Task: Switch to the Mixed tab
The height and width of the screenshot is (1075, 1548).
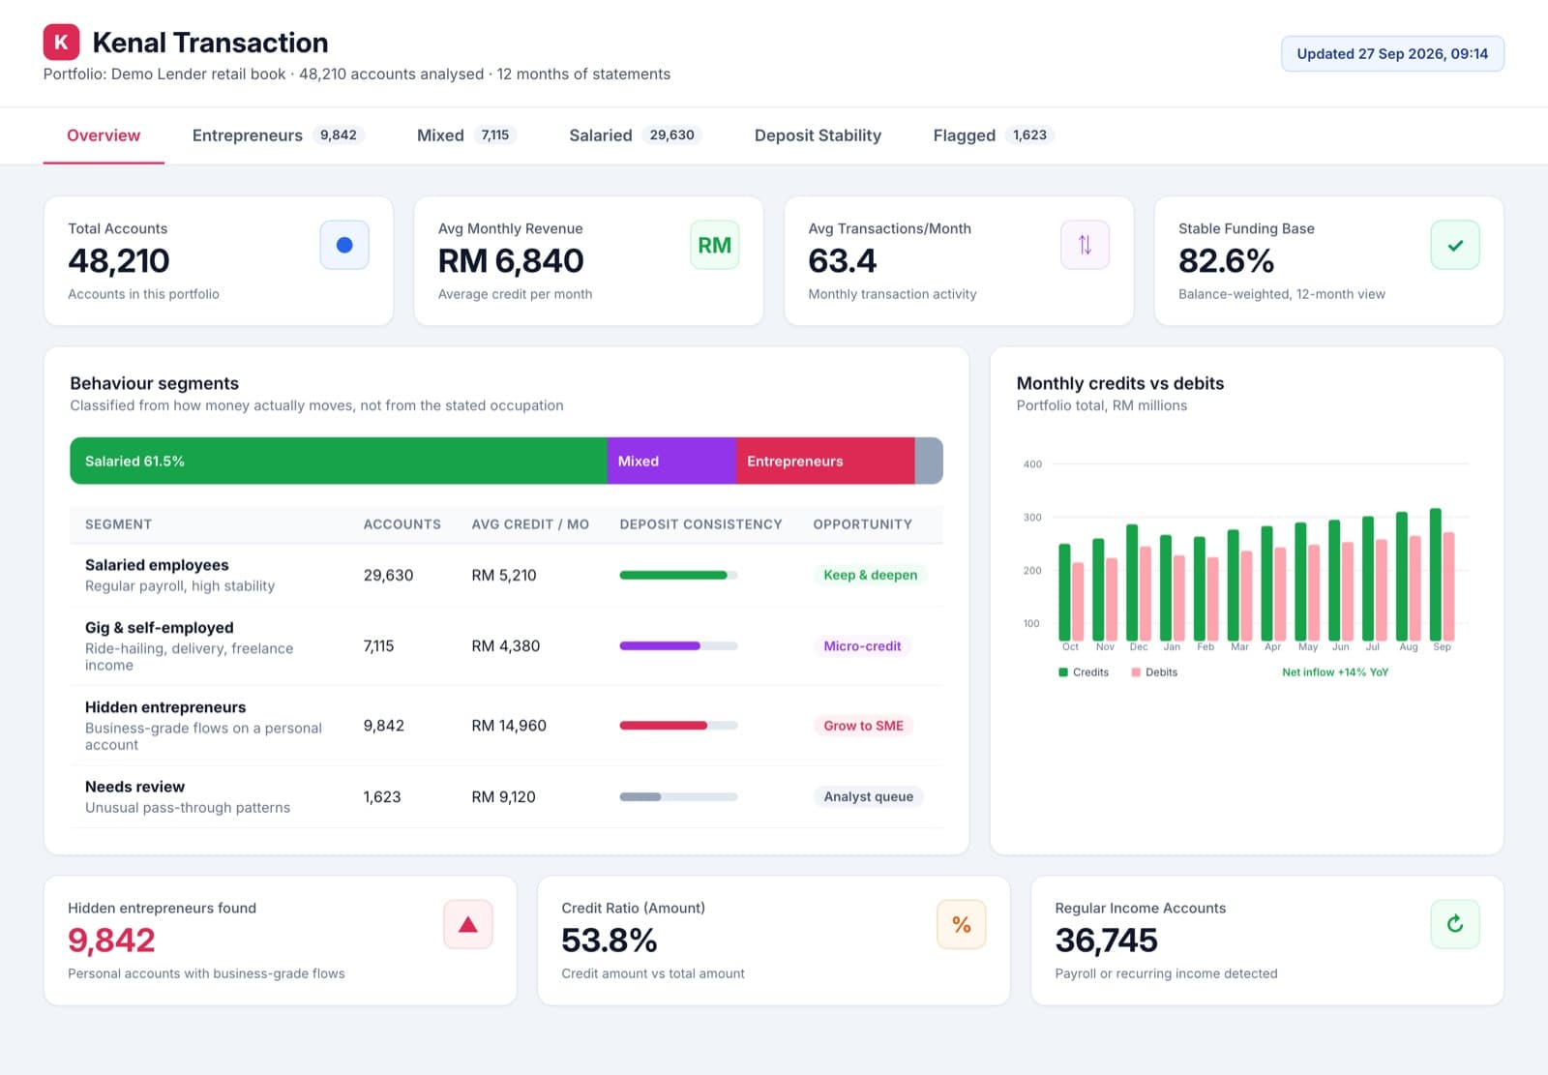Action: (x=465, y=135)
